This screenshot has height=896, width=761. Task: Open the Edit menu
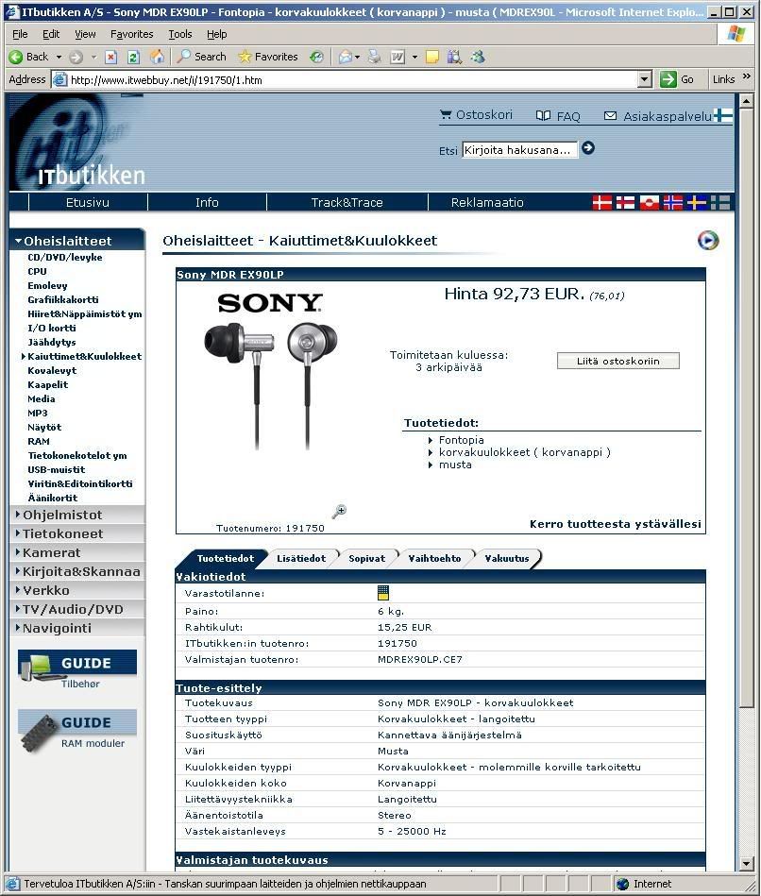[51, 34]
